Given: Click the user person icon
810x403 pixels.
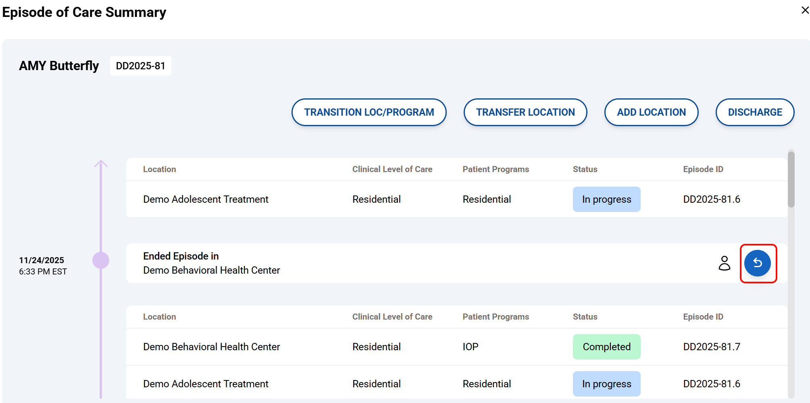Looking at the screenshot, I should coord(724,263).
